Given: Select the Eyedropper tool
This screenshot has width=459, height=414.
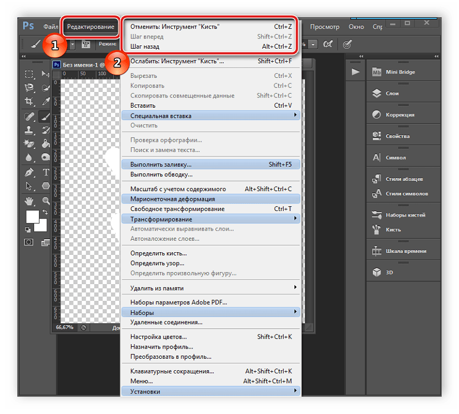Looking at the screenshot, I should pos(46,101).
